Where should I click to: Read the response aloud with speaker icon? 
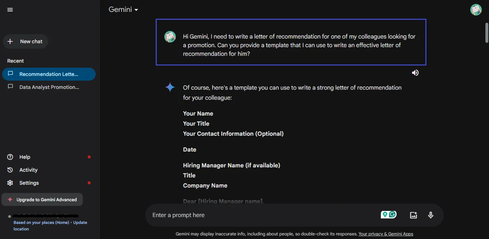point(415,72)
